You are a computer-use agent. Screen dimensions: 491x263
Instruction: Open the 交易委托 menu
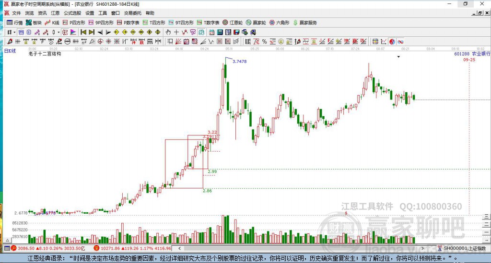click(132, 13)
